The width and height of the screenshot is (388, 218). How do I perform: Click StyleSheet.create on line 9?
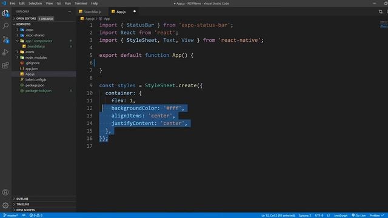click(171, 85)
